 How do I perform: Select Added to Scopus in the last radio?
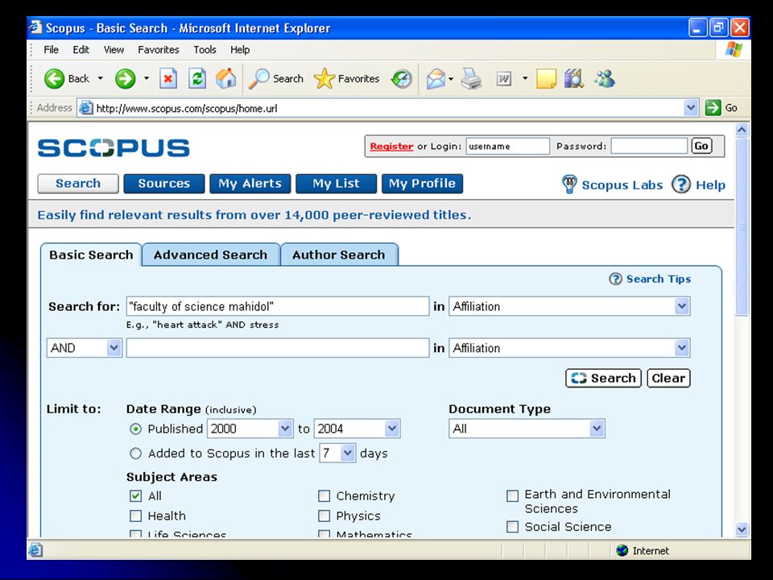[135, 454]
